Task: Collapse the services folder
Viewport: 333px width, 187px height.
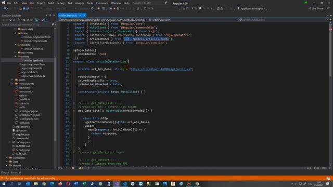Action: [x=15, y=57]
